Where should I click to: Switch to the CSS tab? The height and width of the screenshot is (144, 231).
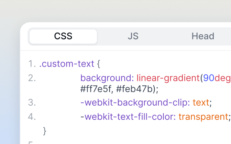(x=63, y=36)
